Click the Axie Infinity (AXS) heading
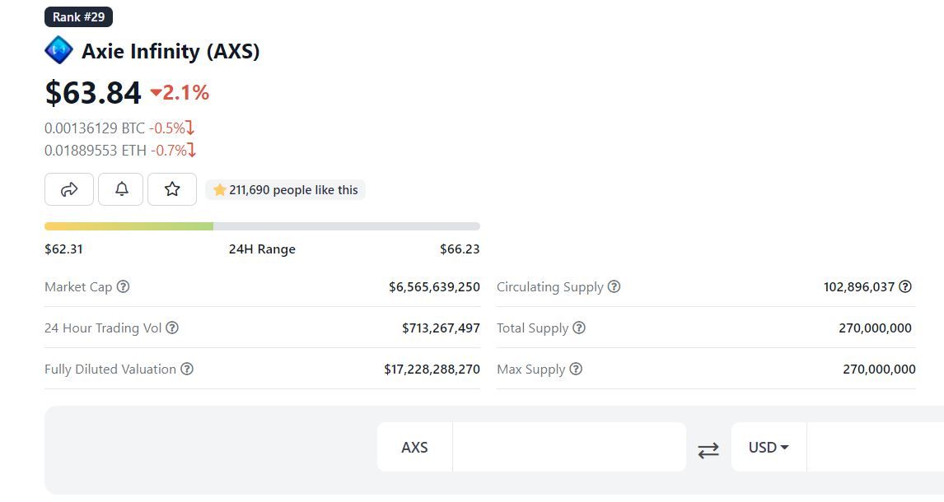The height and width of the screenshot is (502, 944). point(171,51)
